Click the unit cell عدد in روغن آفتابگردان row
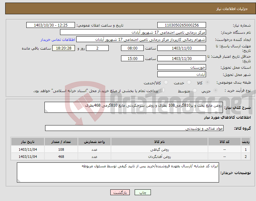 click(94, 157)
